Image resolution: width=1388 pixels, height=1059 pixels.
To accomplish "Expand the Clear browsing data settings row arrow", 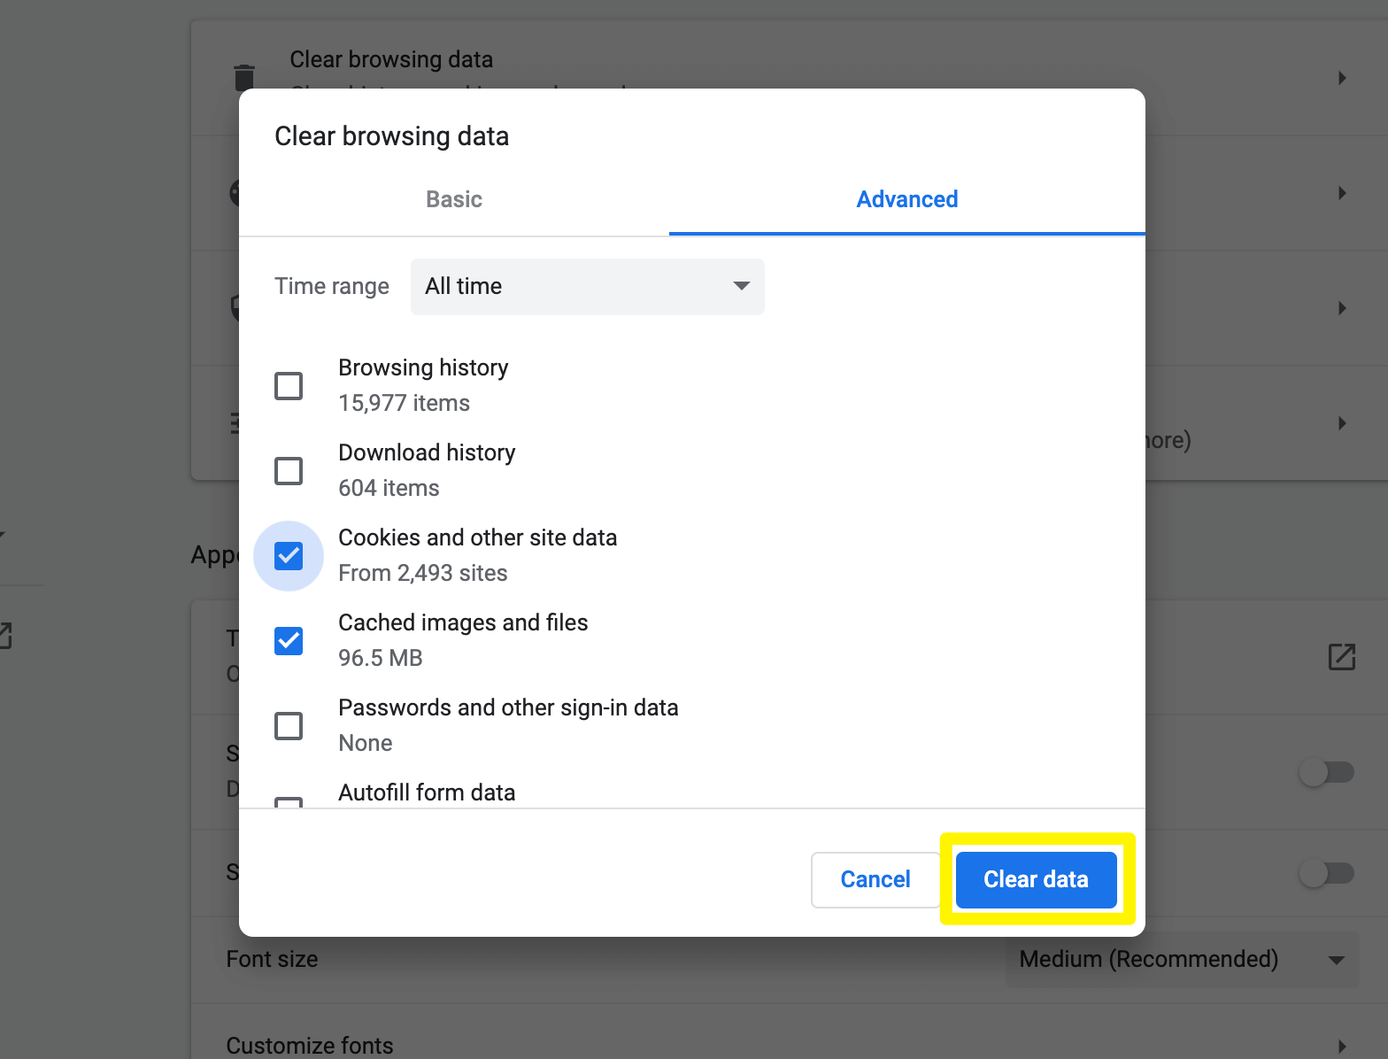I will click(x=1342, y=78).
